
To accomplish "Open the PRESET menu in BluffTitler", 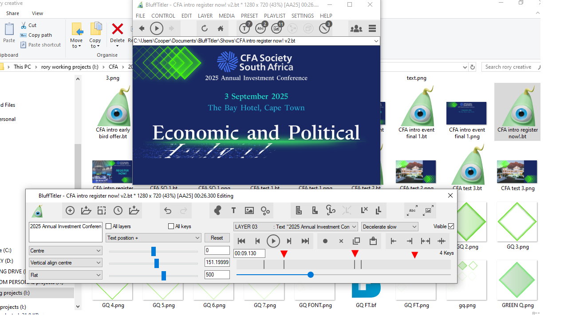I will (249, 16).
